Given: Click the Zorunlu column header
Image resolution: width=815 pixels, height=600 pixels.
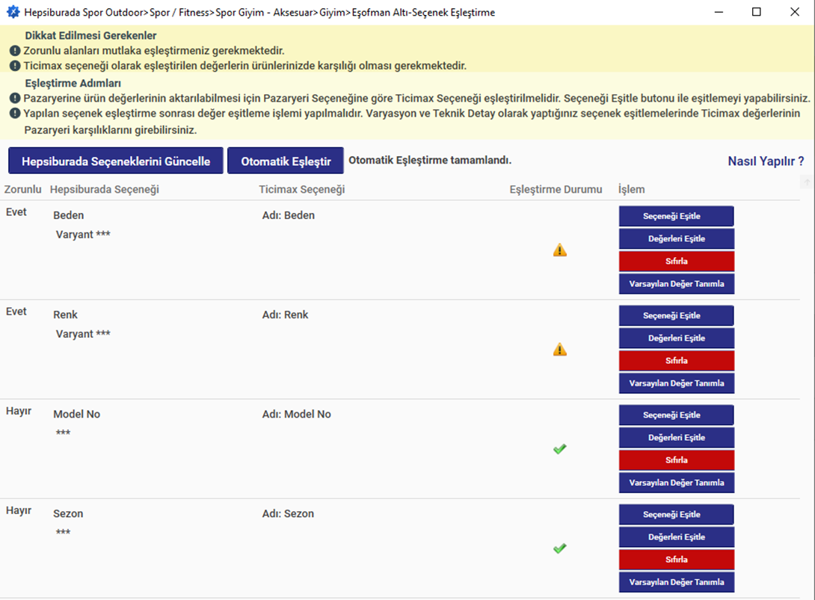Looking at the screenshot, I should 23,190.
